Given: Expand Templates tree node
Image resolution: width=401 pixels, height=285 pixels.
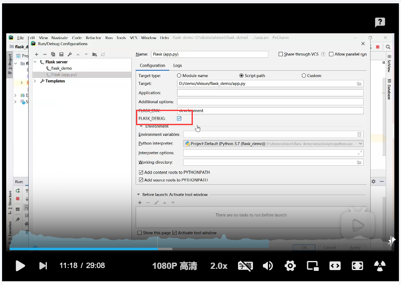Looking at the screenshot, I should [35, 81].
